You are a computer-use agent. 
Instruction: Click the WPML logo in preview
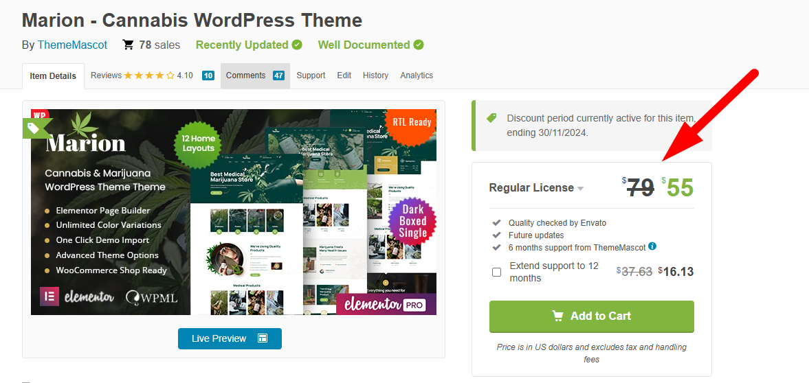click(x=152, y=297)
